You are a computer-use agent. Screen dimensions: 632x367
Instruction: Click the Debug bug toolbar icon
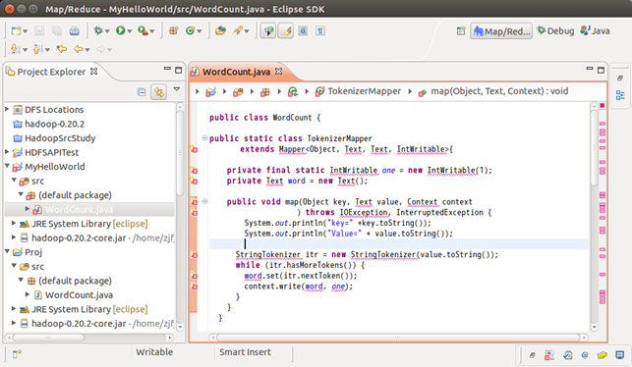[98, 30]
